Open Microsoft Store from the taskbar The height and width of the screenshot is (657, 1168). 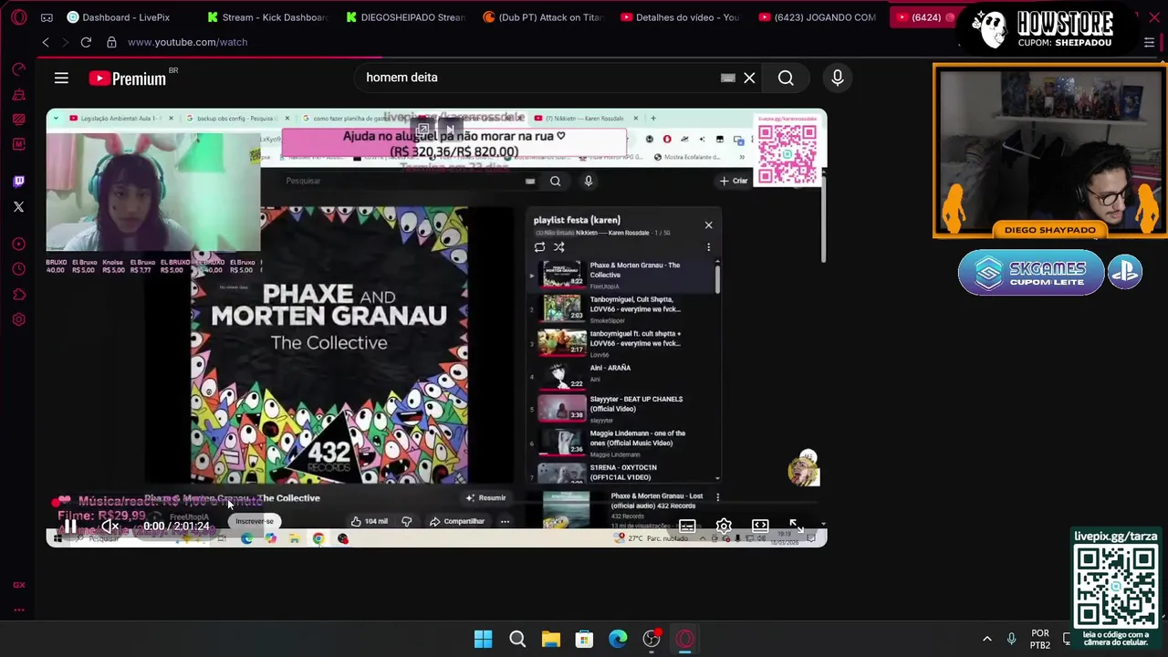tap(584, 639)
